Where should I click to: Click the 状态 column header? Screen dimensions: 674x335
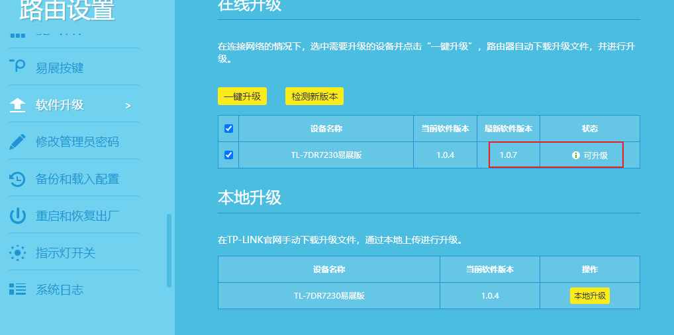pyautogui.click(x=590, y=128)
